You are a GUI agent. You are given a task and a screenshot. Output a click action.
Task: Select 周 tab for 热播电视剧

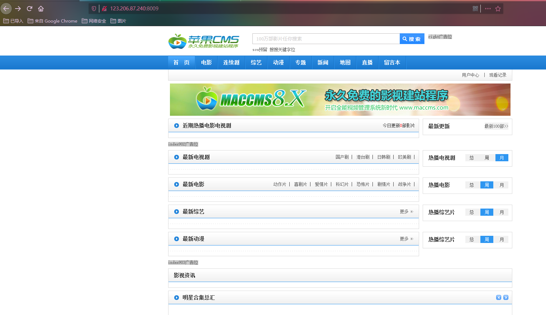(x=487, y=158)
